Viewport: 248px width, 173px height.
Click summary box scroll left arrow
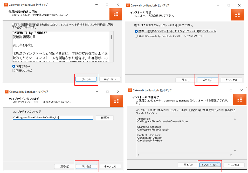(x=138, y=155)
